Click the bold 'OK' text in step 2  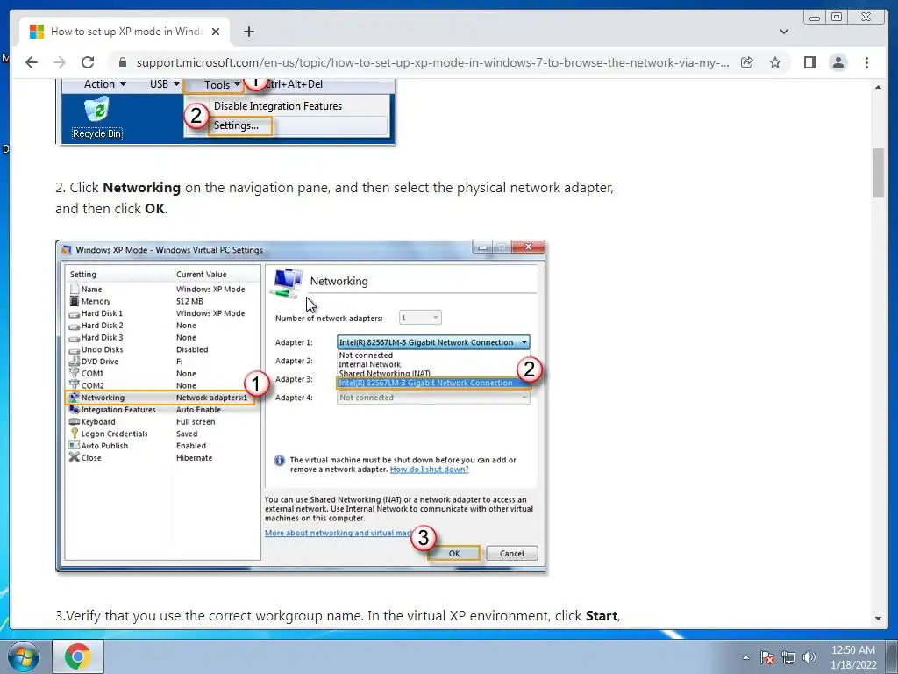click(x=154, y=209)
